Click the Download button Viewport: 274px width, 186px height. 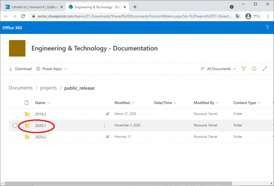[x=20, y=69]
